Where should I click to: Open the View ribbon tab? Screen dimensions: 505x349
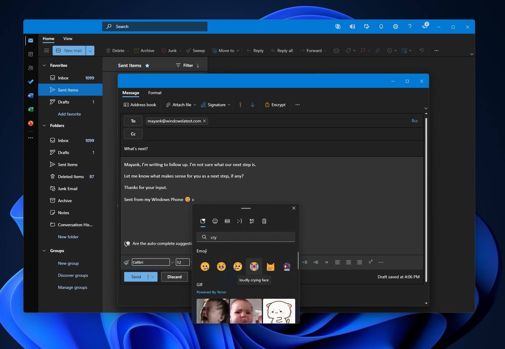(x=68, y=39)
